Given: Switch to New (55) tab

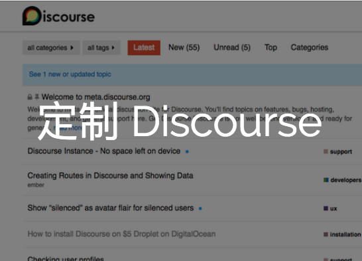Looking at the screenshot, I should (x=184, y=47).
